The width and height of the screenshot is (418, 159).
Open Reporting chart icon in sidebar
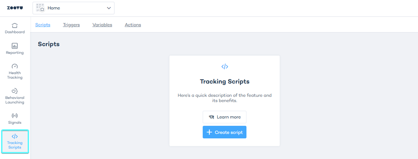tap(15, 46)
